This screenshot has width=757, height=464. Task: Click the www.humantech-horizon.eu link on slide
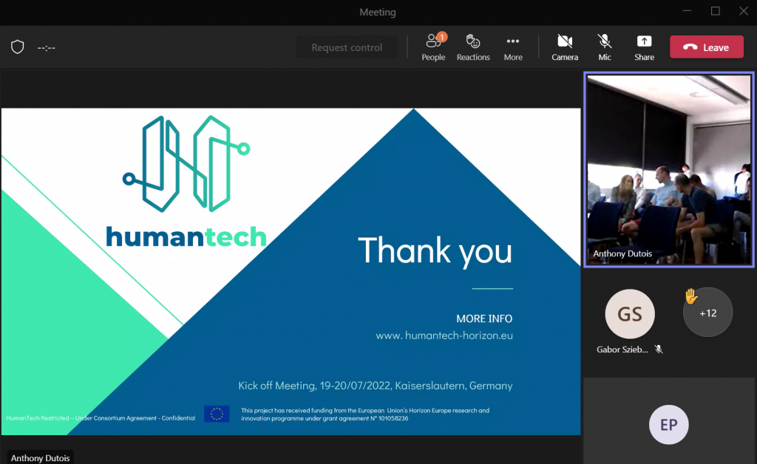(x=444, y=335)
